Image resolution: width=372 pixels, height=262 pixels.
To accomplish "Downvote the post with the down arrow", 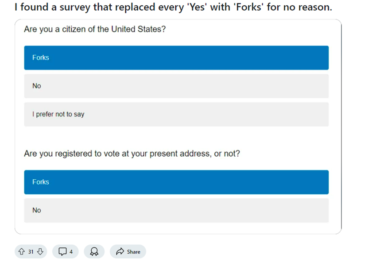I will [40, 251].
